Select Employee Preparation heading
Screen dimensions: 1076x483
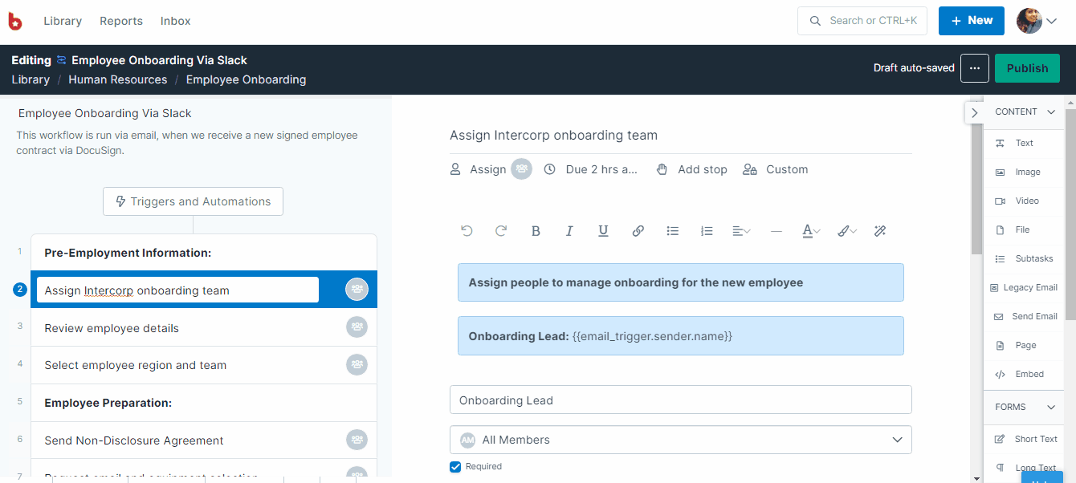[204, 403]
